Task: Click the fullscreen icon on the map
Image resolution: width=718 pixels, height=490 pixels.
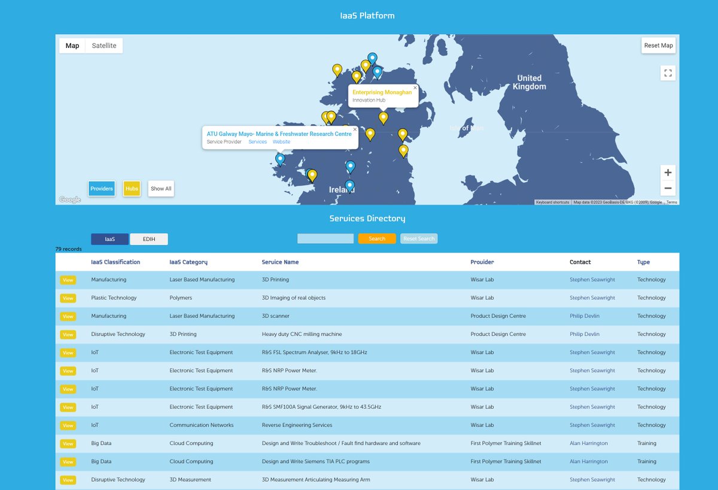Action: [x=668, y=72]
